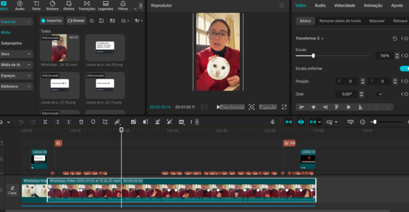Select the WhatsApp video thumbnail in media

click(60, 48)
